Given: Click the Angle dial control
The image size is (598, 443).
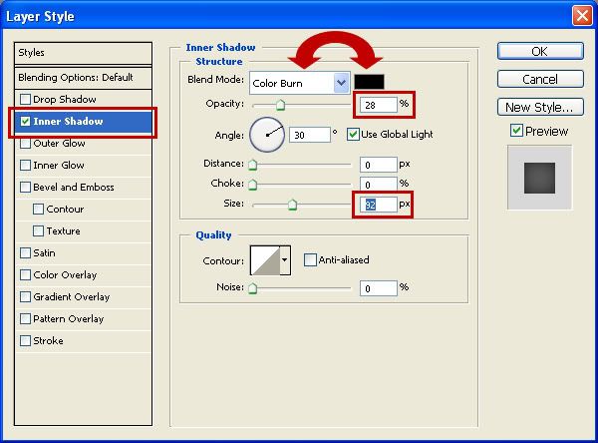Looking at the screenshot, I should pyautogui.click(x=267, y=135).
